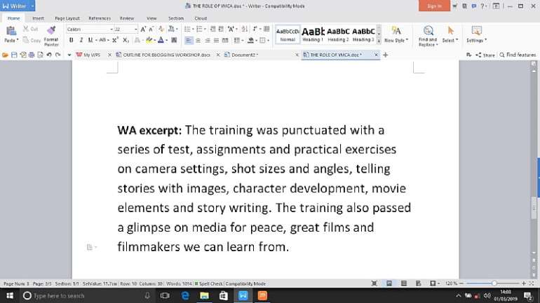Switch to print layout view in status bar
The width and height of the screenshot is (540, 303).
(389, 284)
